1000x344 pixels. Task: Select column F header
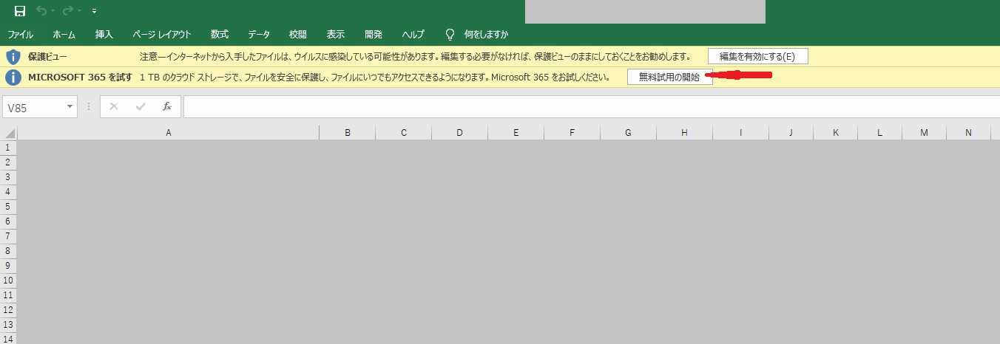point(572,133)
